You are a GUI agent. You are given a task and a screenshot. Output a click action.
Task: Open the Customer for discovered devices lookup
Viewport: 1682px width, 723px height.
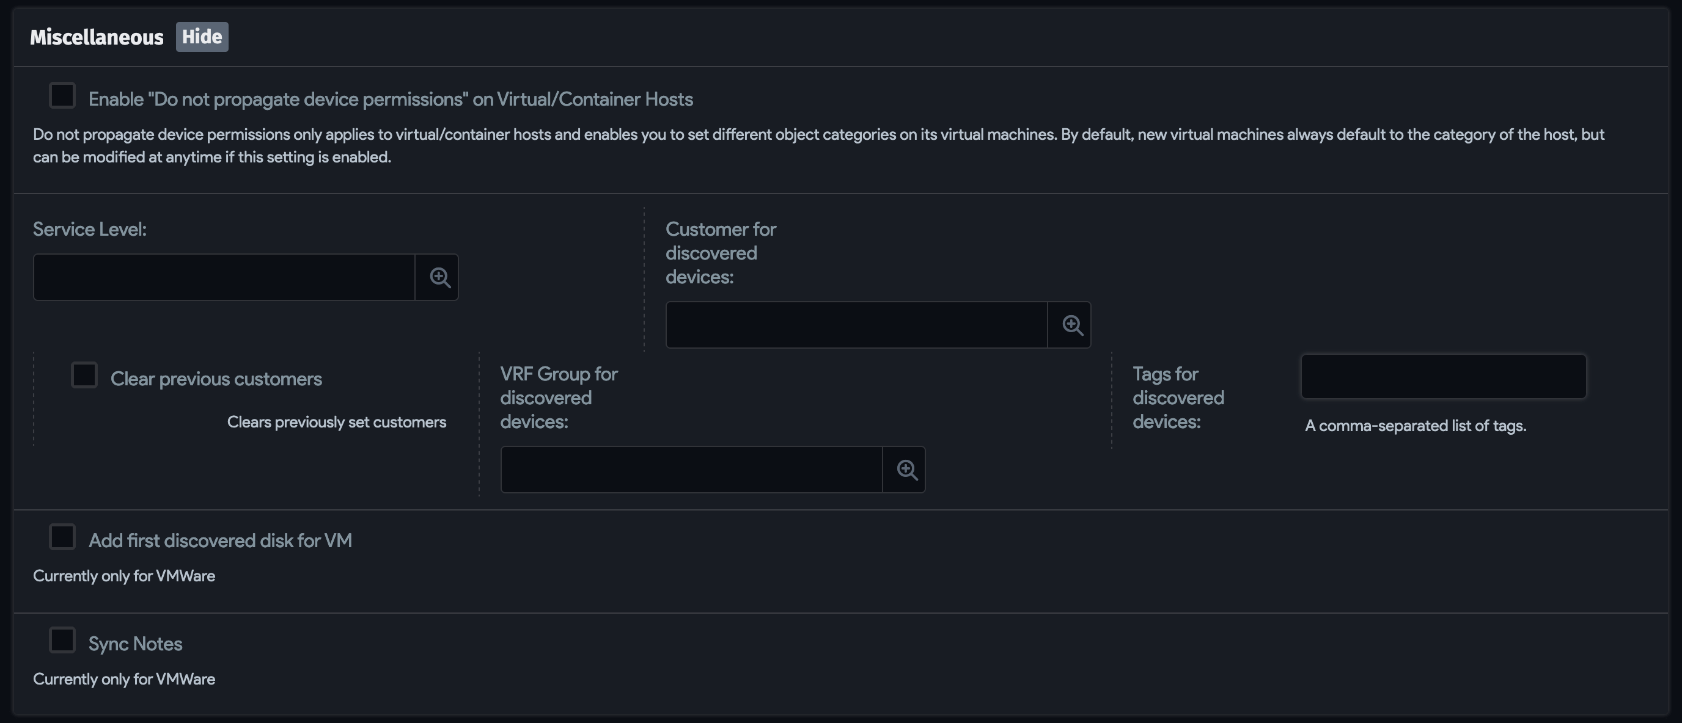1070,324
